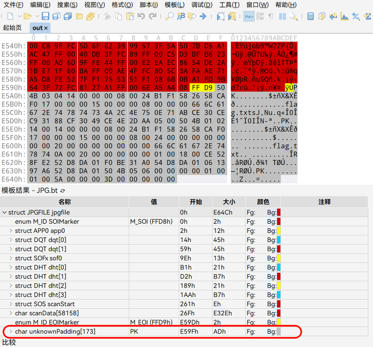Click the Find in Files icon
Screen dimensions: 373x347
pos(192,16)
